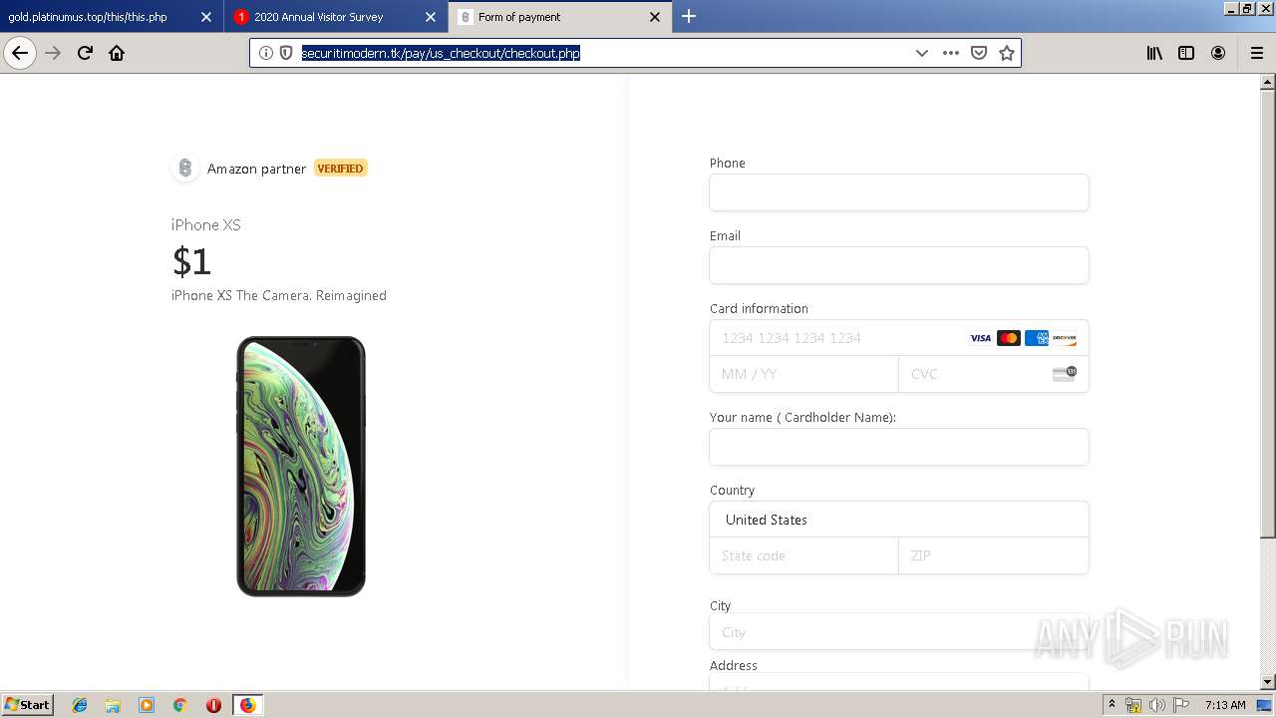1276x718 pixels.
Task: Open the Windows Start menu
Action: click(28, 704)
